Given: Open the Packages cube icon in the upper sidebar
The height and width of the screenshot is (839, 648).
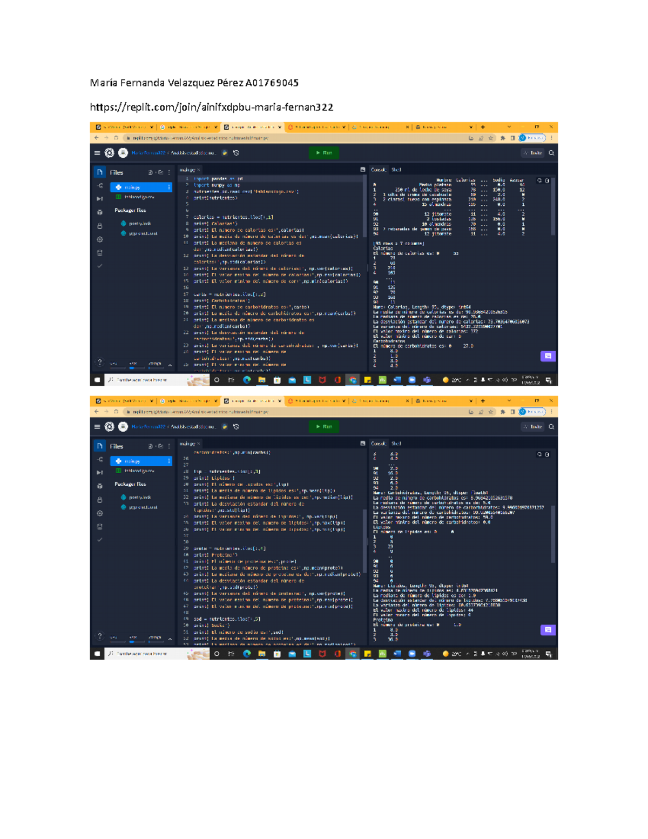Looking at the screenshot, I should 100,212.
